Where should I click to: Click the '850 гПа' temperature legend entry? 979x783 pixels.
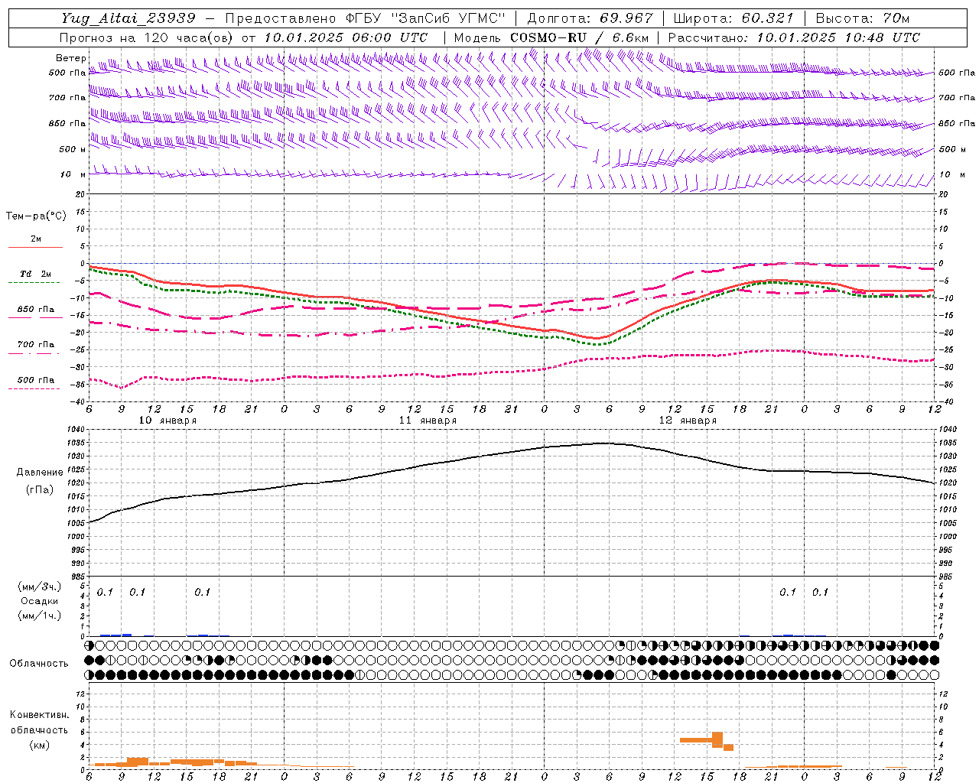point(36,310)
